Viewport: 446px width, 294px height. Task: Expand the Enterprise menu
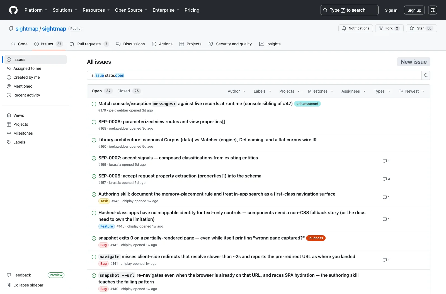166,10
